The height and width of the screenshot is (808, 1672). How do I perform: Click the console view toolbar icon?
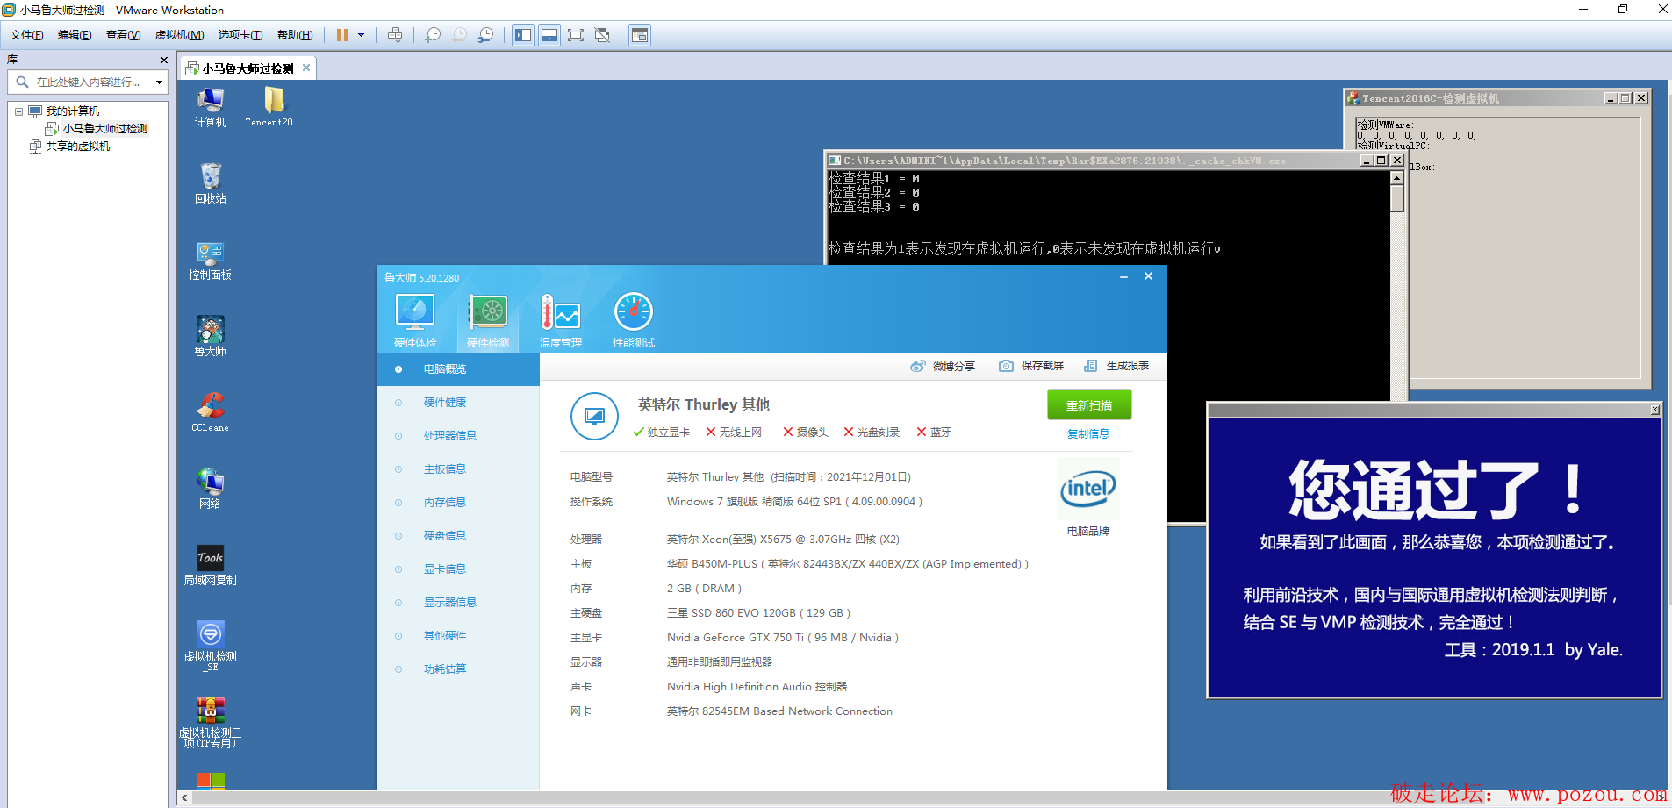pos(640,35)
